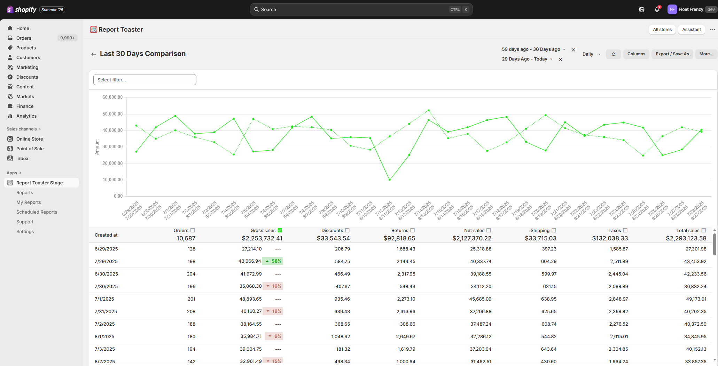Click the Columns button

(x=636, y=54)
